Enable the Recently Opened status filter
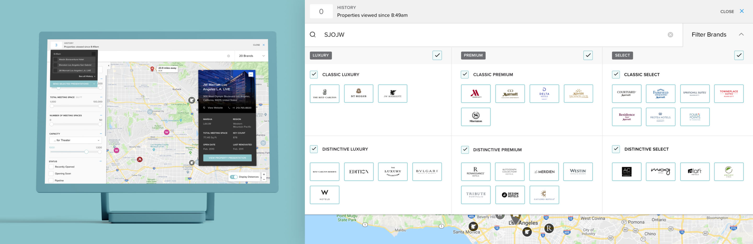753x244 pixels. click(52, 167)
